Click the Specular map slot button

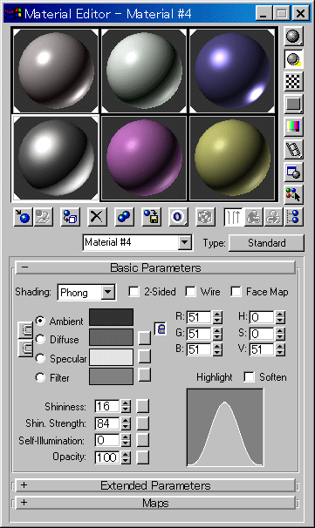[x=144, y=356]
